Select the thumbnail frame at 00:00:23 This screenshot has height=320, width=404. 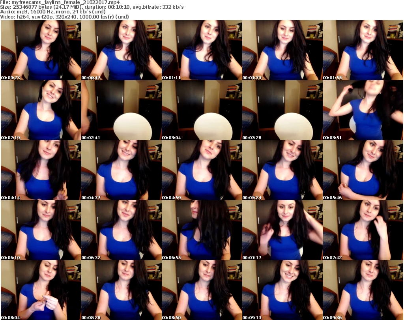[x=41, y=50]
